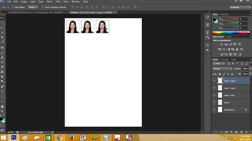252x141 pixels.
Task: Select the Paint Bucket tool
Action: tap(2, 72)
